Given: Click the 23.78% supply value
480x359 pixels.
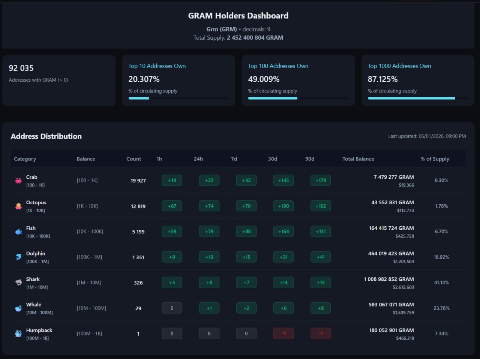Looking at the screenshot, I should [x=441, y=308].
